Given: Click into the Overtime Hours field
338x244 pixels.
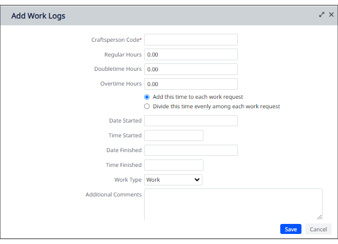Looking at the screenshot, I should [x=191, y=84].
